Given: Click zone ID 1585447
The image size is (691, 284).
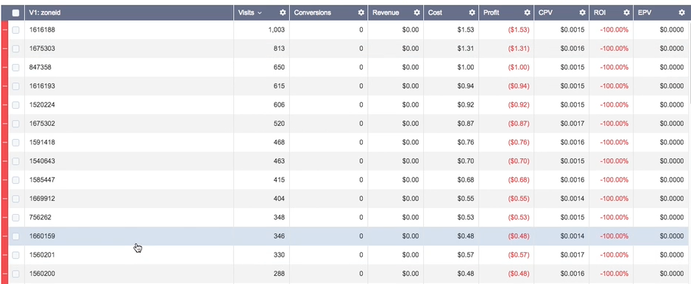Looking at the screenshot, I should tap(42, 180).
